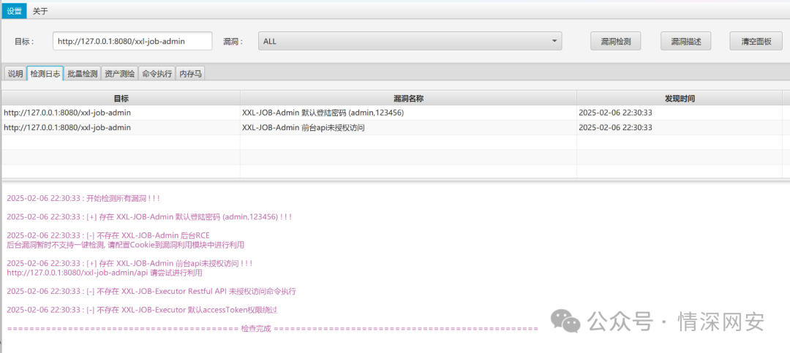The height and width of the screenshot is (353, 790).
Task: Select the 前台api未授权访问 vulnerability cell
Action: (408, 127)
